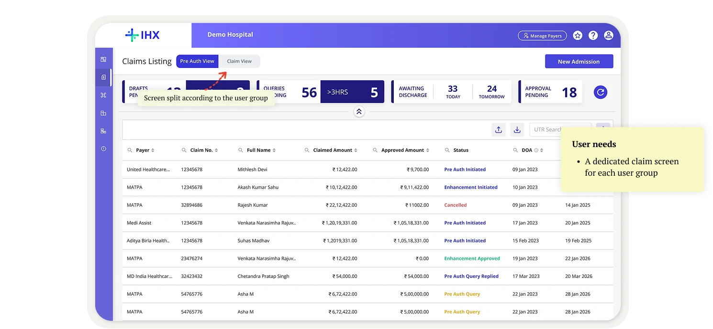Click date 20 Mar 2026
Image resolution: width=713 pixels, height=329 pixels.
pos(579,276)
